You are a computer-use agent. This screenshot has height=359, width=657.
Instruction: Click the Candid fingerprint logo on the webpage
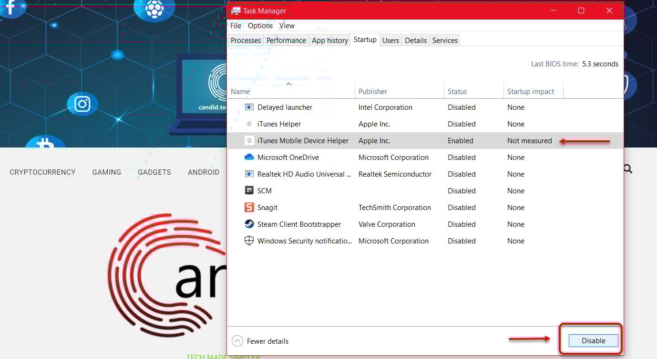pos(167,276)
